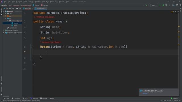The height and width of the screenshot is (102, 182).
Task: Place cursor on empty line 7 in editor
Action: pyautogui.click(x=106, y=52)
